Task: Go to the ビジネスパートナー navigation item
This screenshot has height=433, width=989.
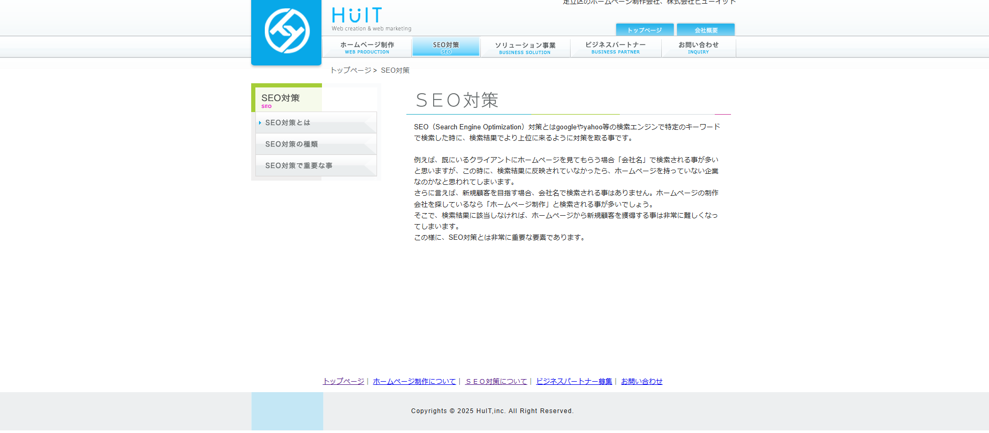Action: [616, 47]
